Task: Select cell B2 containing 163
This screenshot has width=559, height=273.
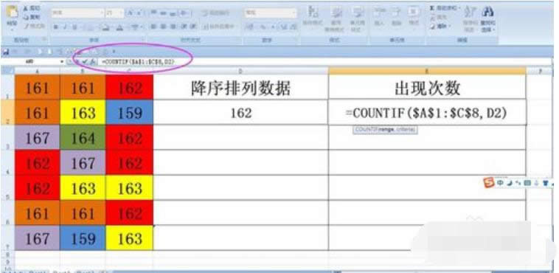Action: click(x=83, y=113)
